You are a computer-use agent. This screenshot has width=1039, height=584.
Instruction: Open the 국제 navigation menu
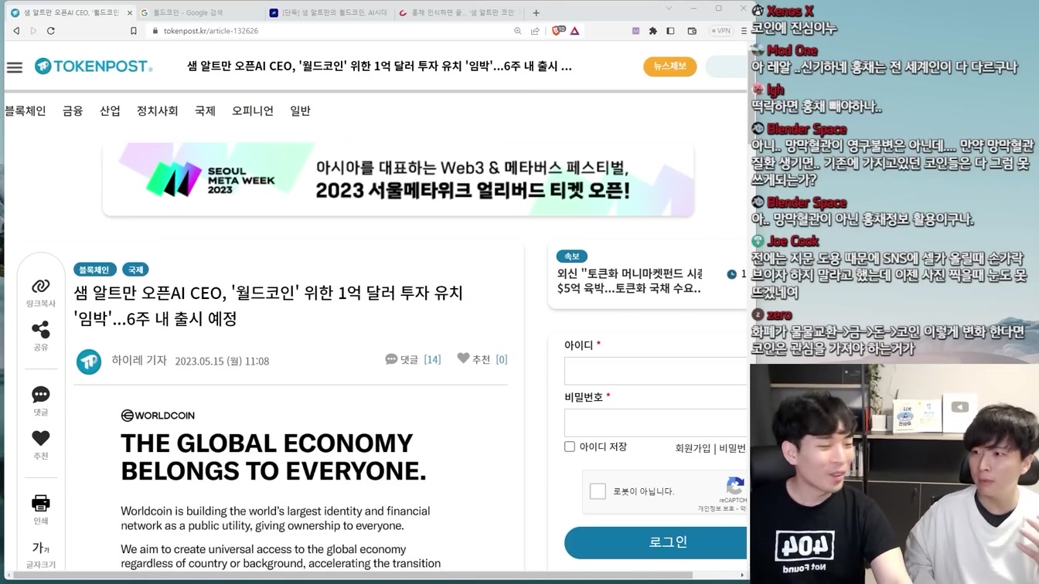click(205, 110)
